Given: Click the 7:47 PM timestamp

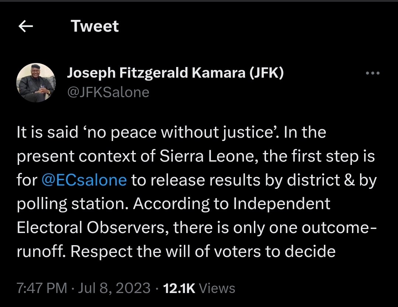Looking at the screenshot, I should (42, 288).
